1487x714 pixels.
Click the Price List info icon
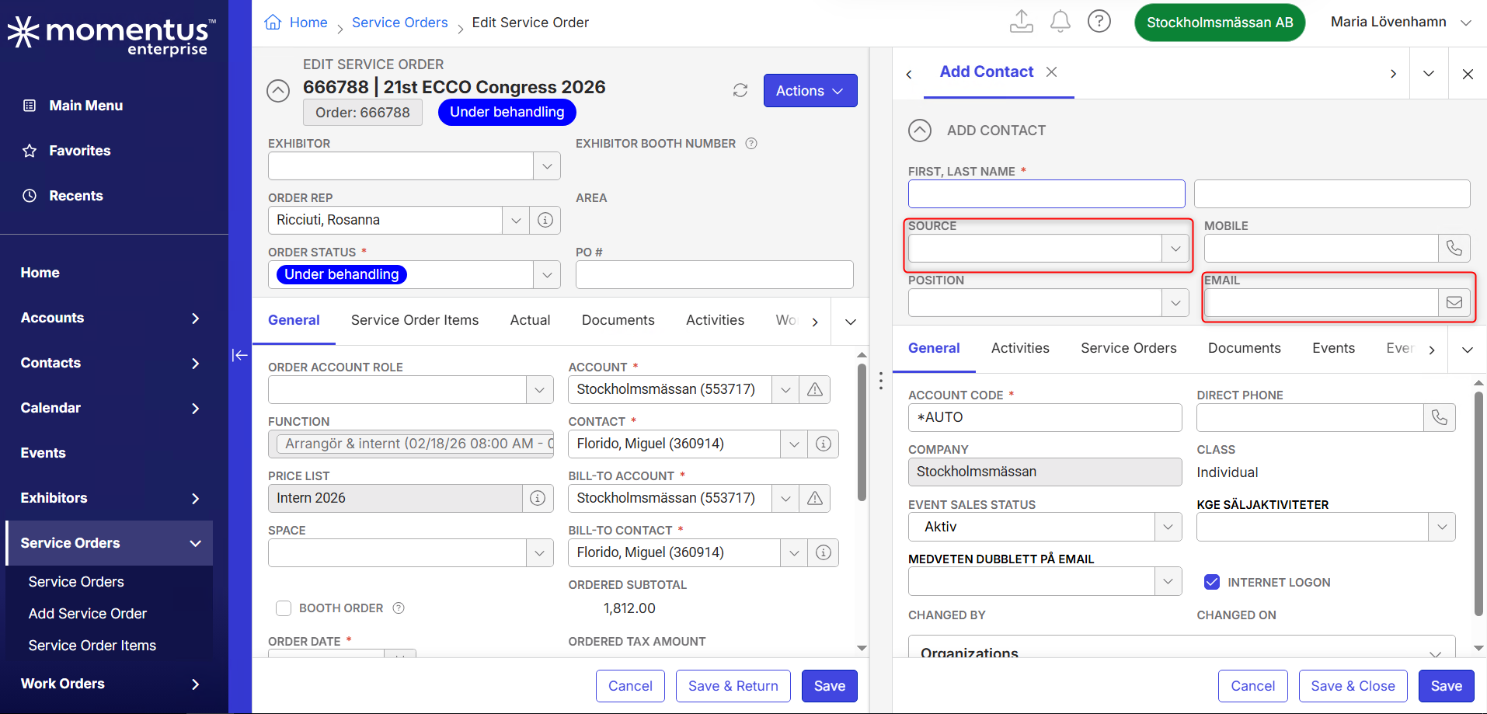[x=538, y=498]
